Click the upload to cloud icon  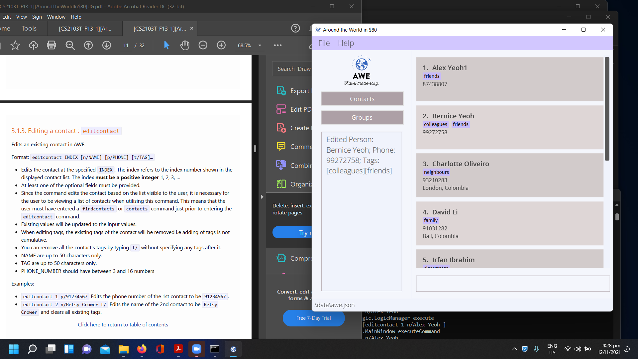point(33,45)
